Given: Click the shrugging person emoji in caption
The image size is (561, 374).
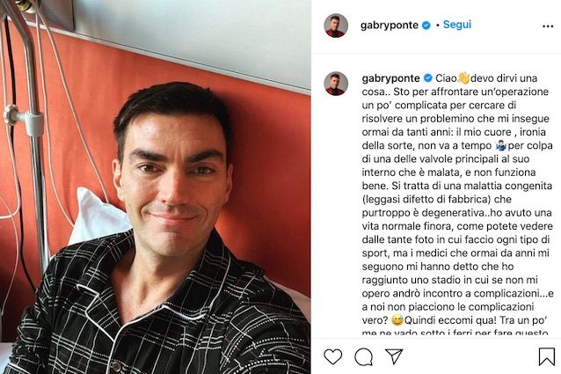Looking at the screenshot, I should 501,146.
